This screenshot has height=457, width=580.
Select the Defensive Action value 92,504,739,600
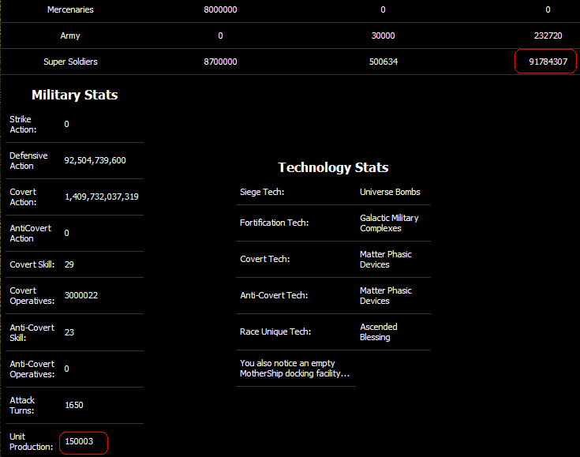click(x=95, y=160)
